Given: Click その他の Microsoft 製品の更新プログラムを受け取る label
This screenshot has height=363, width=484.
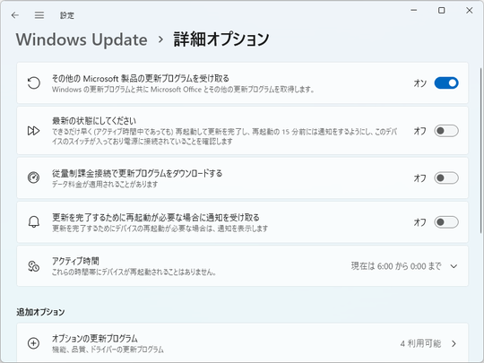Looking at the screenshot, I should 141,78.
